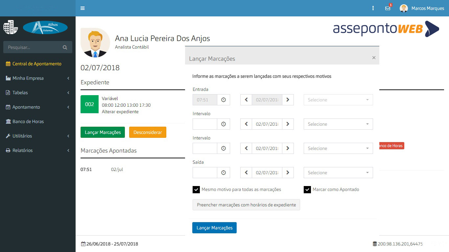Expand Tabelas submenu chevron
449x252 pixels.
(68, 93)
